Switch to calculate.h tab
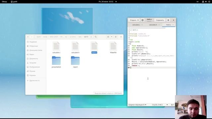The height and width of the screenshot is (119, 212). pos(153,25)
